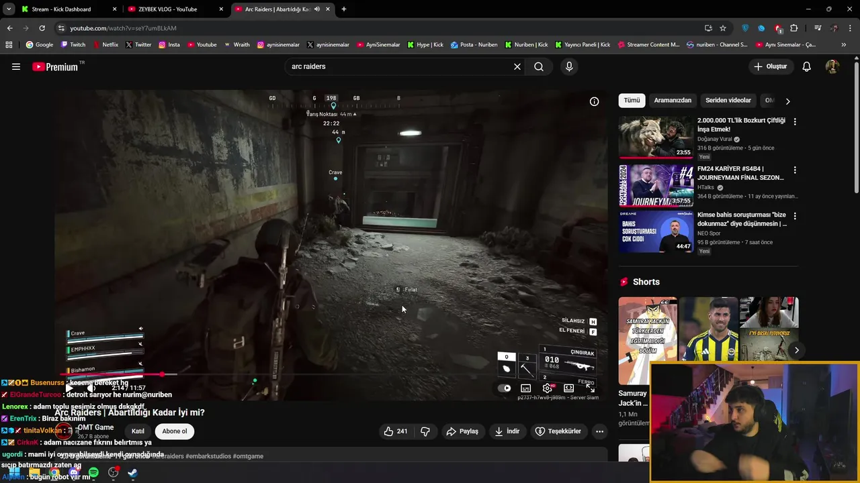Click the youtube.com address bar
Image resolution: width=860 pixels, height=483 pixels.
click(x=376, y=28)
